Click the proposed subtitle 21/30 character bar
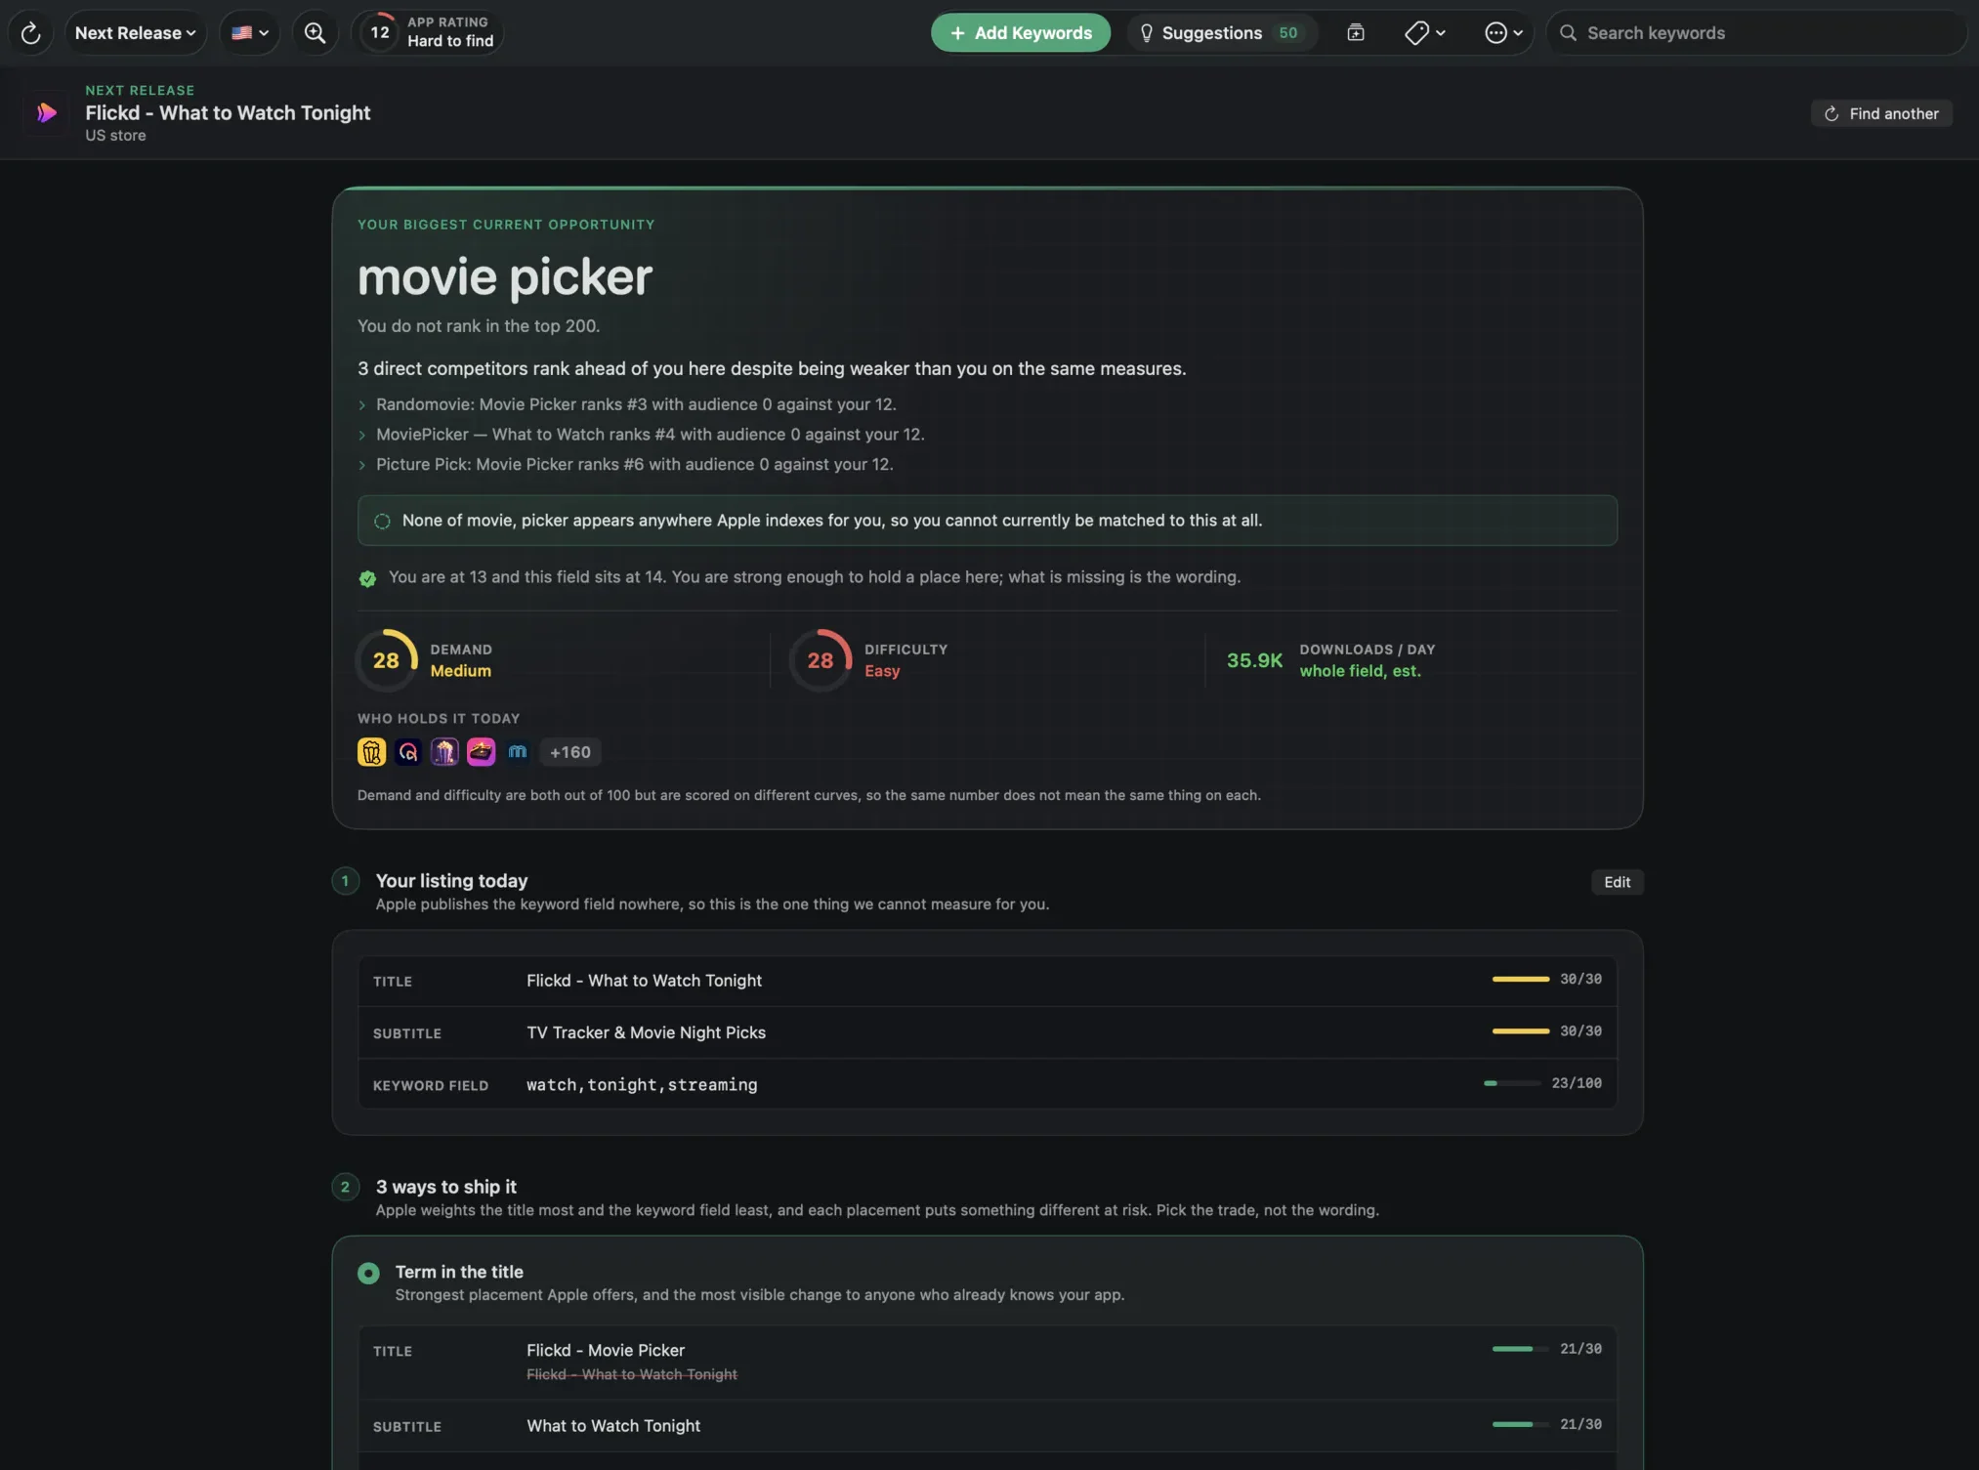1979x1470 pixels. click(1520, 1425)
